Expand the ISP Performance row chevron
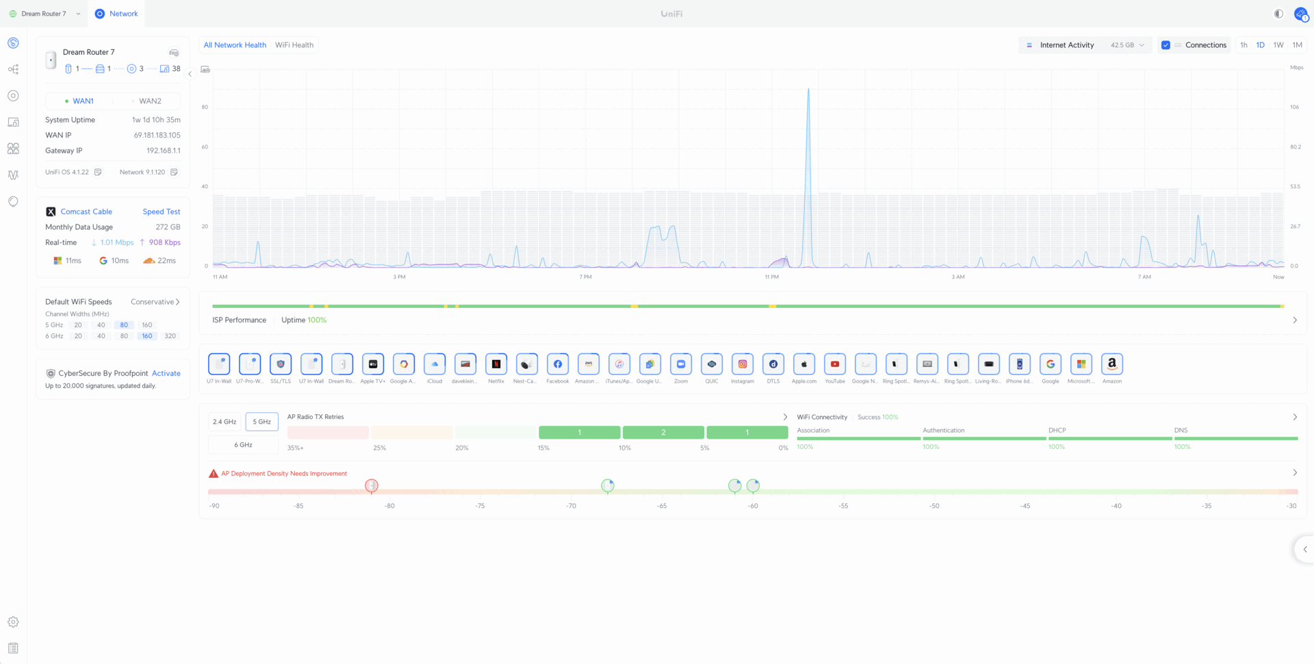 coord(1295,320)
